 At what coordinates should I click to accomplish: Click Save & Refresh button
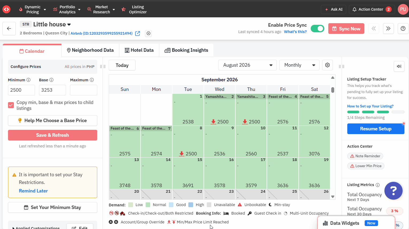point(53,135)
